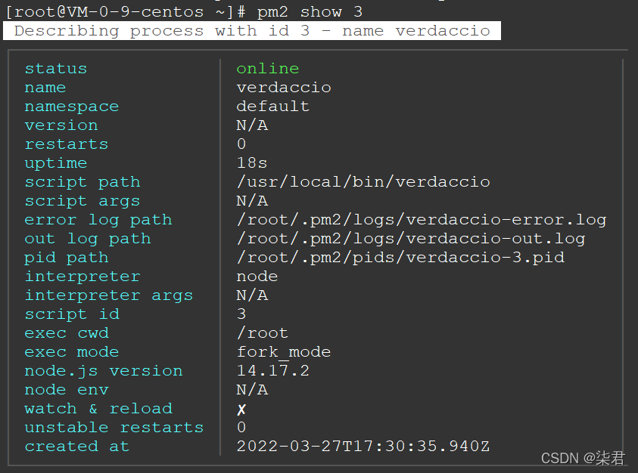Image resolution: width=638 pixels, height=473 pixels.
Task: Click the '2022-03-27T17:30:35.940Z' timestamp
Action: pos(363,447)
